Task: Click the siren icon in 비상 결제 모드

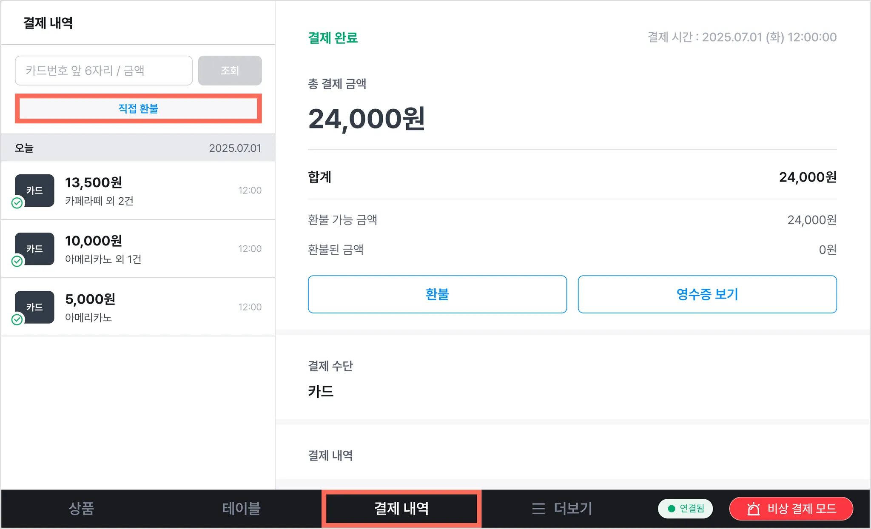Action: coord(753,509)
